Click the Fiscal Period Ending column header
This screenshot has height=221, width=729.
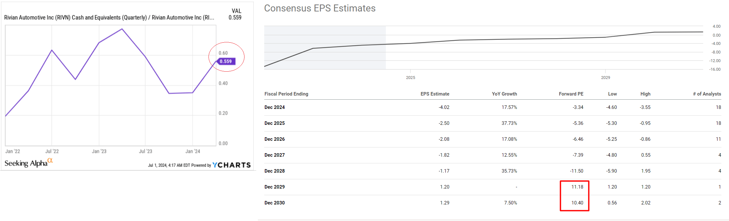click(x=286, y=94)
